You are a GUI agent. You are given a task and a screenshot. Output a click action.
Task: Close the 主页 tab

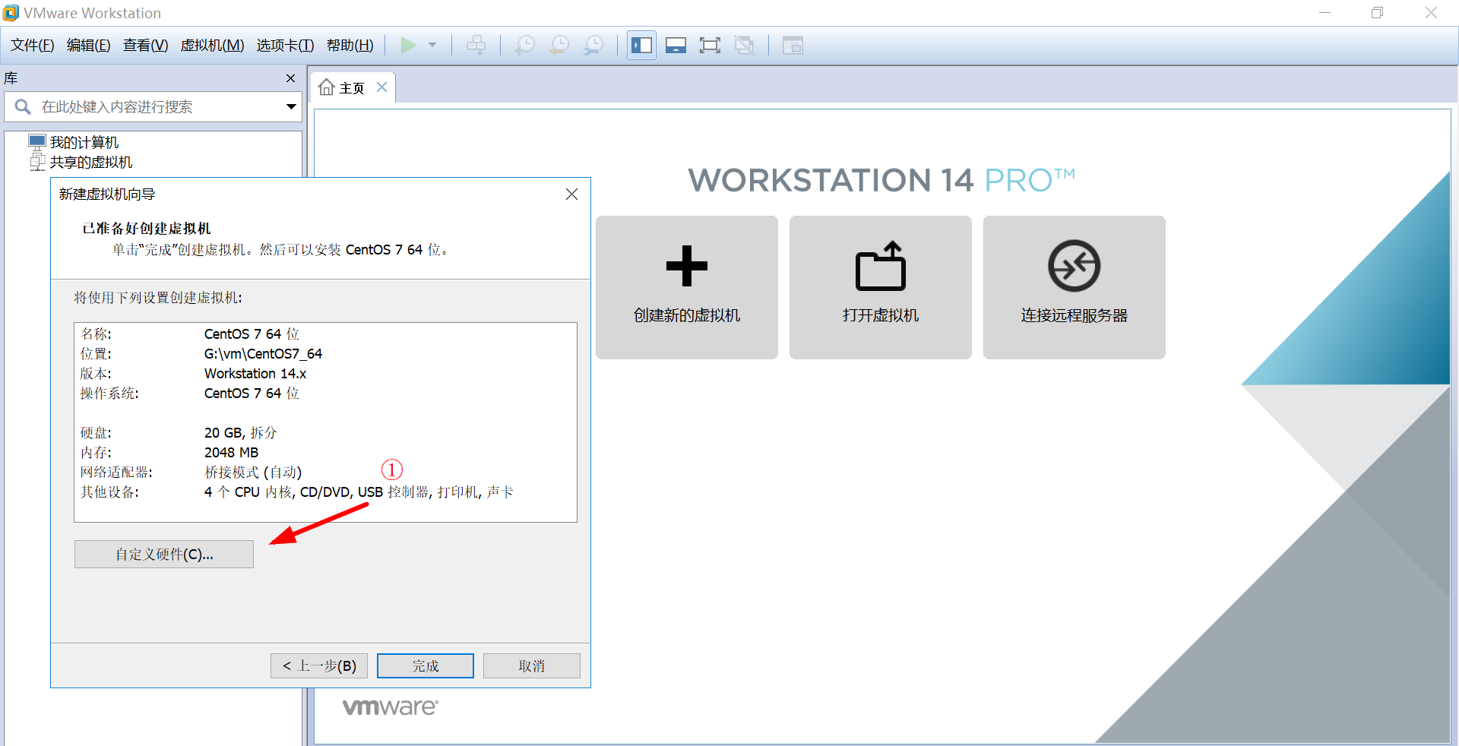(382, 87)
